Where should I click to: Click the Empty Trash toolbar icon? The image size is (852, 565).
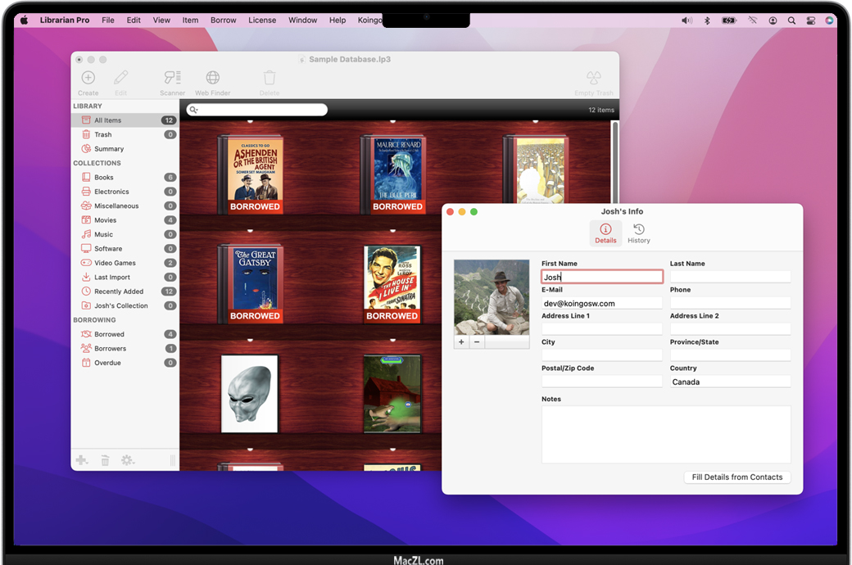(x=594, y=79)
